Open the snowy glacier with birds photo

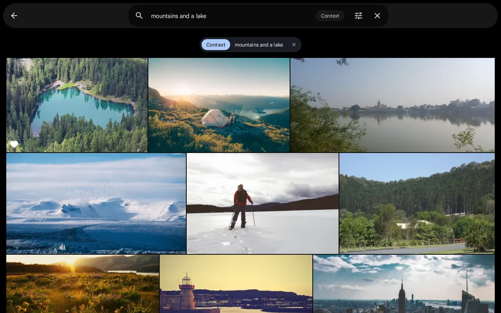(x=96, y=203)
